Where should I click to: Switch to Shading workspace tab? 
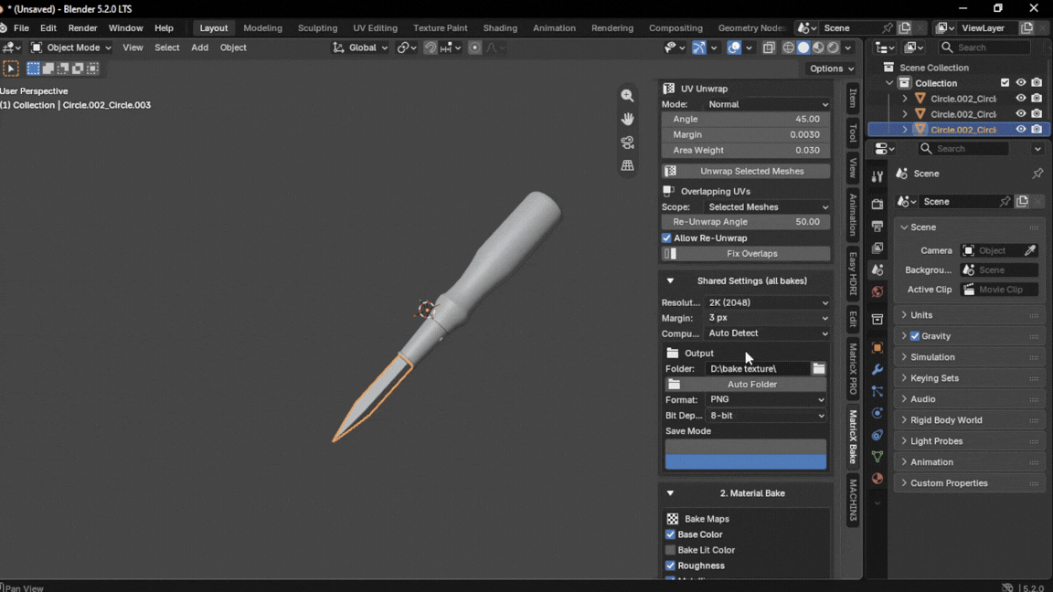(x=500, y=28)
